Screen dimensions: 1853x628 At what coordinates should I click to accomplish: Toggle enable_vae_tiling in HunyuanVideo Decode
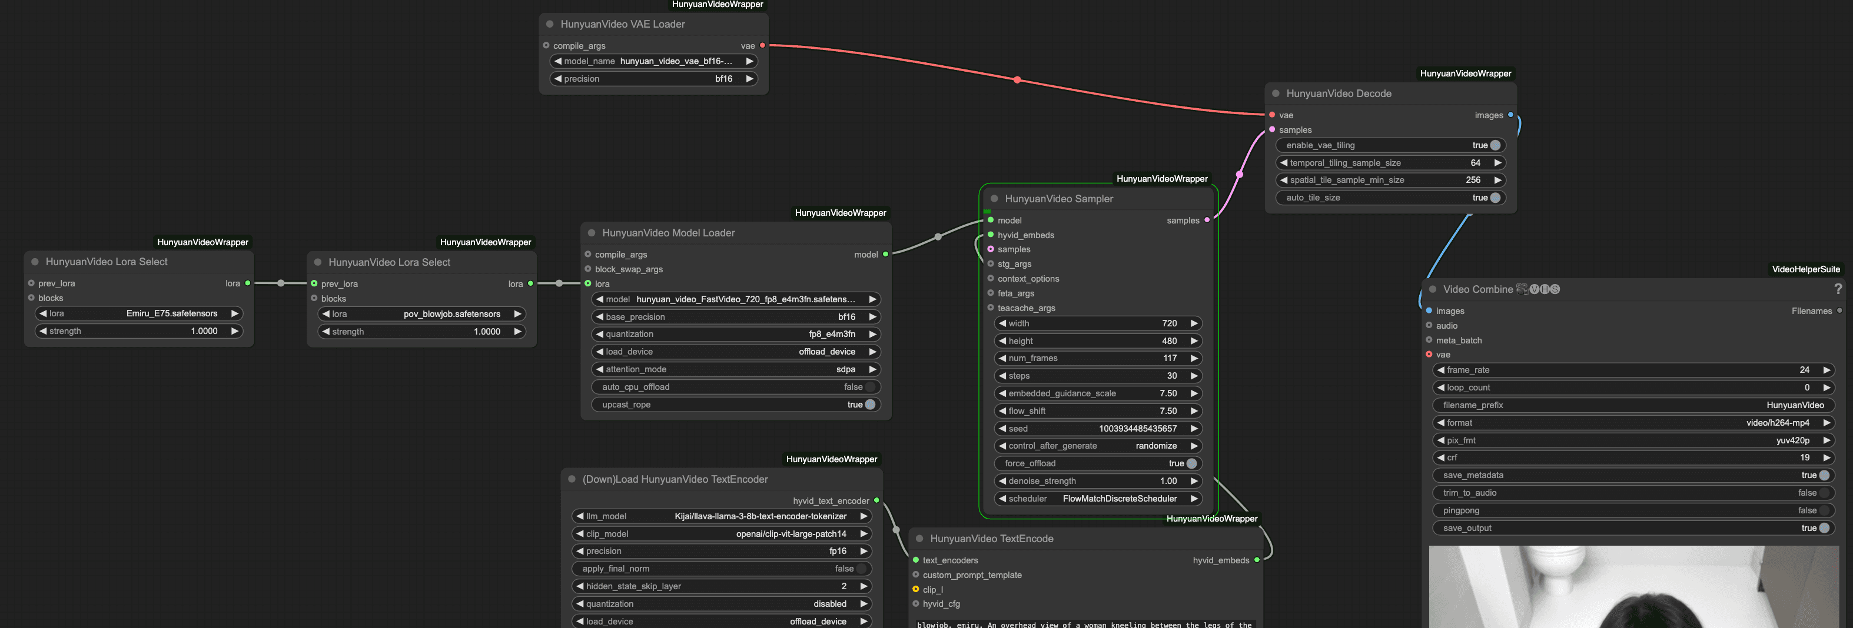(x=1390, y=145)
